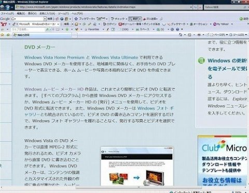Click the Print icon on command bar
The height and width of the screenshot is (193, 249).
199,35
